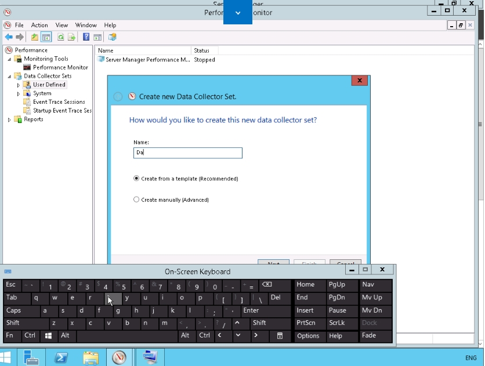Expand the User Defined tree node
Viewport: 485px width, 366px height.
tap(19, 85)
